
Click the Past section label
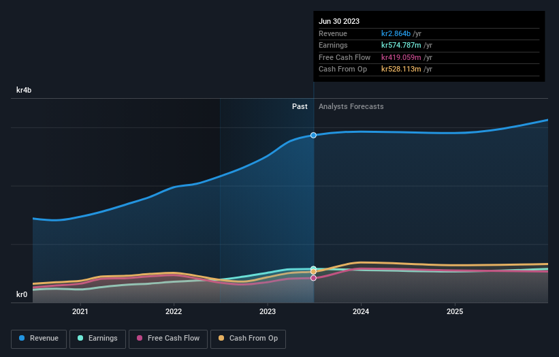coord(300,106)
